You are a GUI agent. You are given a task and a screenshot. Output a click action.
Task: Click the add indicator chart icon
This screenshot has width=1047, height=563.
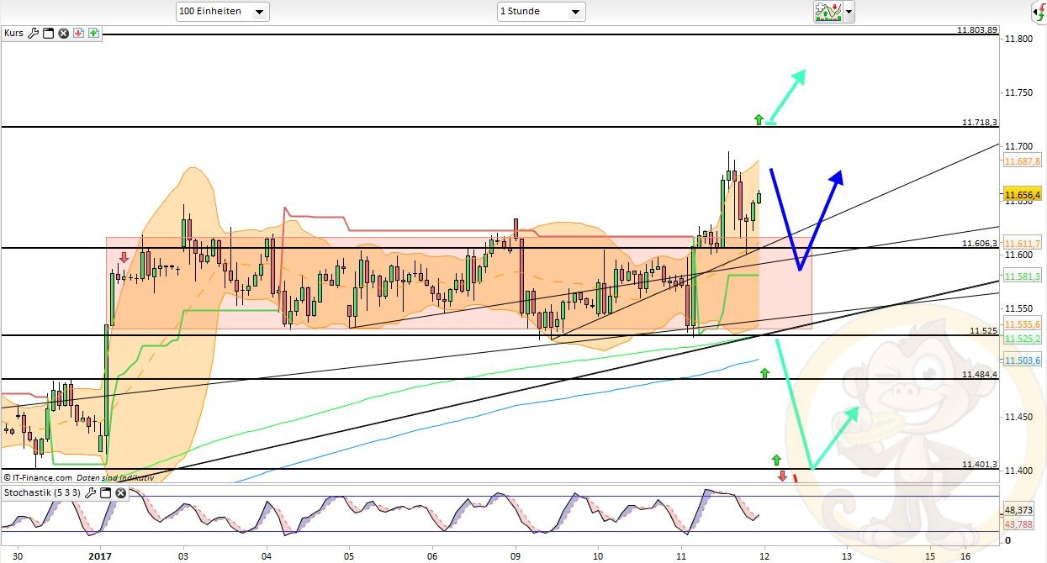coord(828,12)
